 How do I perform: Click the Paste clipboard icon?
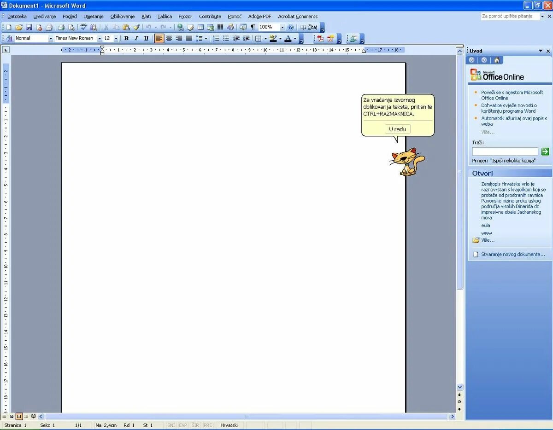point(126,27)
